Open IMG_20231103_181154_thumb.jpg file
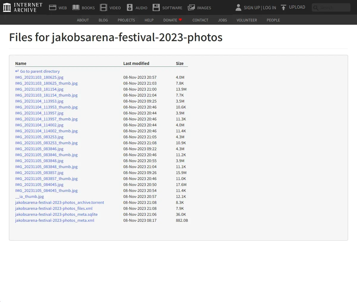This screenshot has height=304, width=357. 46,95
